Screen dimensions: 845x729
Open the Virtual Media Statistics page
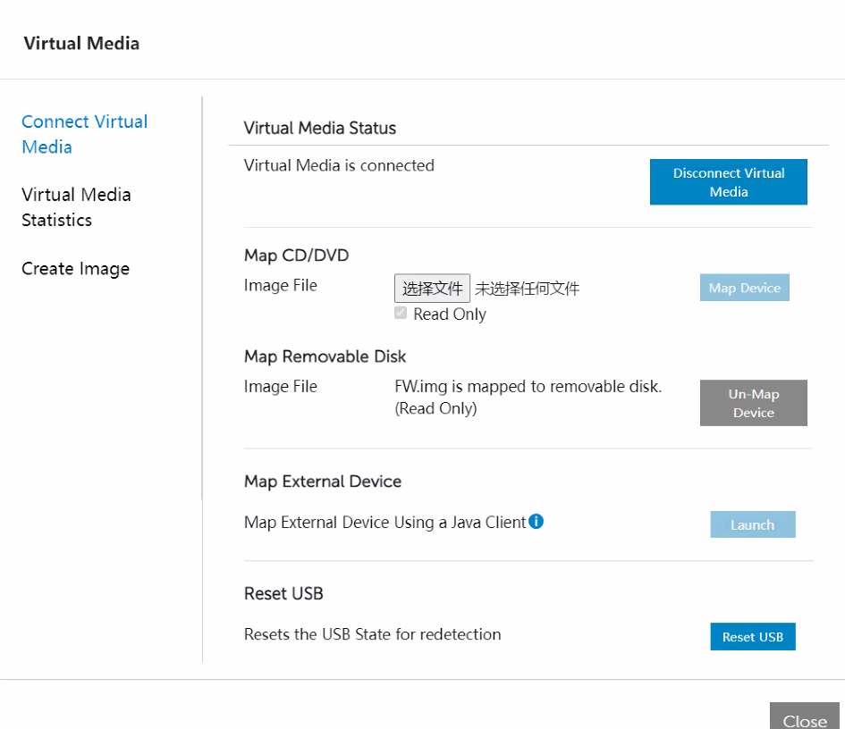(76, 206)
